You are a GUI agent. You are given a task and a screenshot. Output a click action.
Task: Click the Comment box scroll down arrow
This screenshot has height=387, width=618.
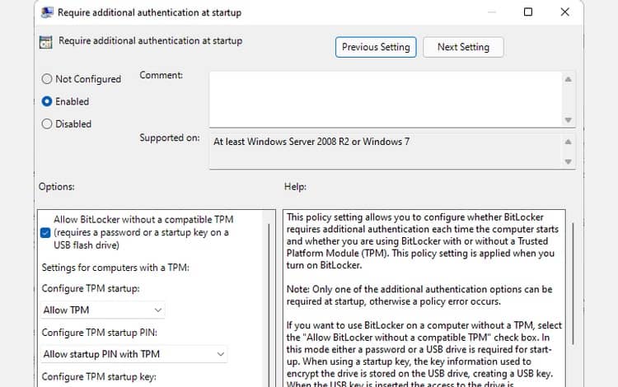pos(568,119)
